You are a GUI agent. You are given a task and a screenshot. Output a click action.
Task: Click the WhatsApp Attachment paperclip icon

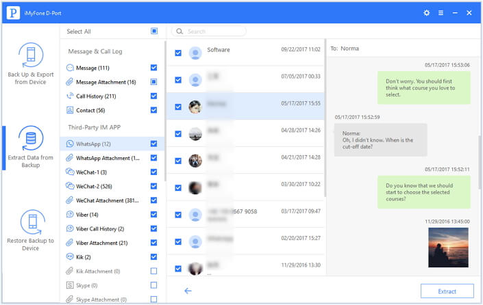pos(70,158)
